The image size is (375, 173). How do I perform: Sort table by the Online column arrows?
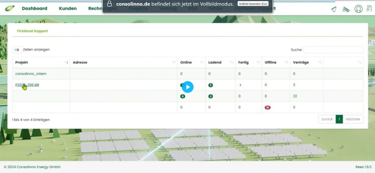point(202,62)
